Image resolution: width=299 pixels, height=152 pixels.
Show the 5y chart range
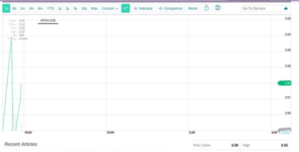coord(76,8)
